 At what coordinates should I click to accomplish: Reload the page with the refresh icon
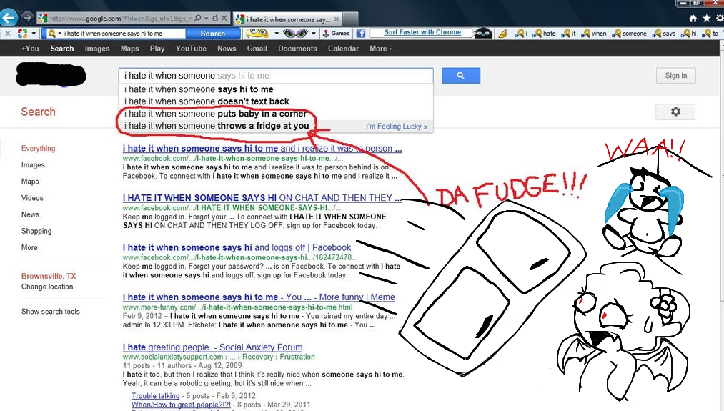(215, 19)
